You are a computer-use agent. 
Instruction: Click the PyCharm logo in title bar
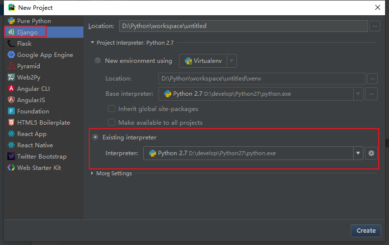pos(11,7)
